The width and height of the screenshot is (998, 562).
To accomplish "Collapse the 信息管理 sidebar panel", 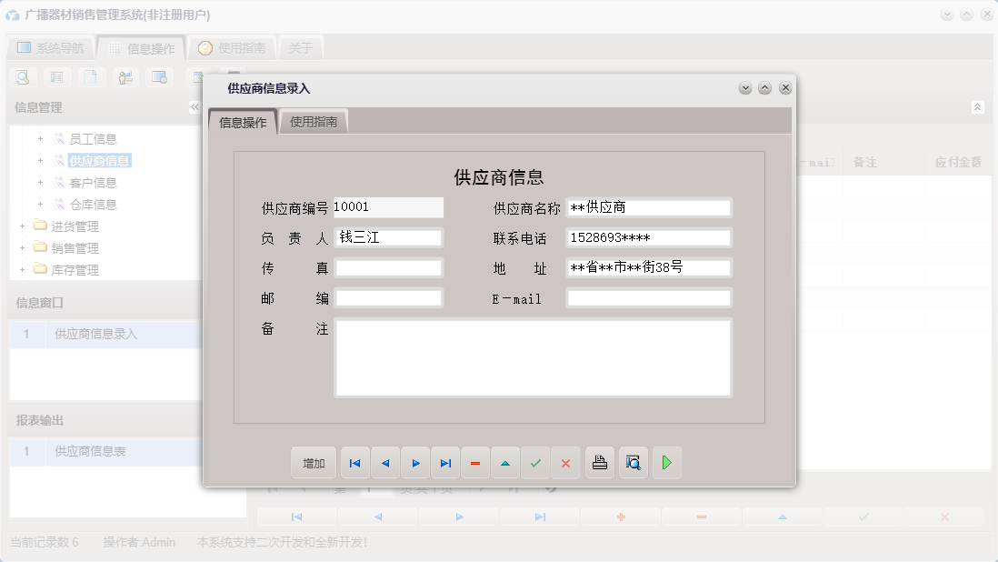I will 194,106.
